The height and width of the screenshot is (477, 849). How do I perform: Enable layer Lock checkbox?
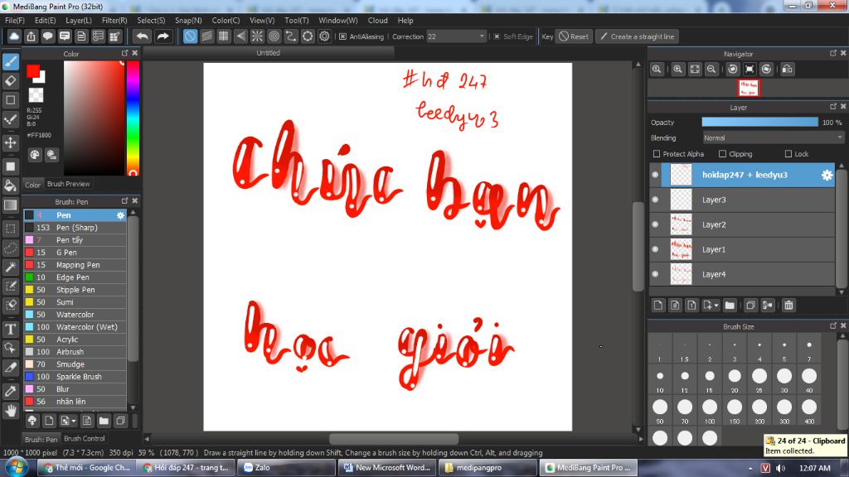pyautogui.click(x=788, y=154)
